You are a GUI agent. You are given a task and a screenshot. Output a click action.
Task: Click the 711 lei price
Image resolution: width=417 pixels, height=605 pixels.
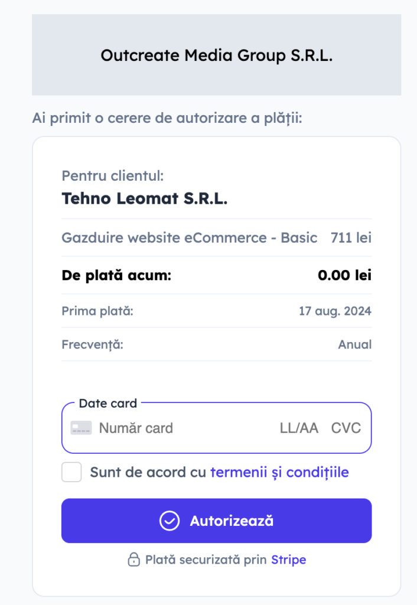[351, 238]
